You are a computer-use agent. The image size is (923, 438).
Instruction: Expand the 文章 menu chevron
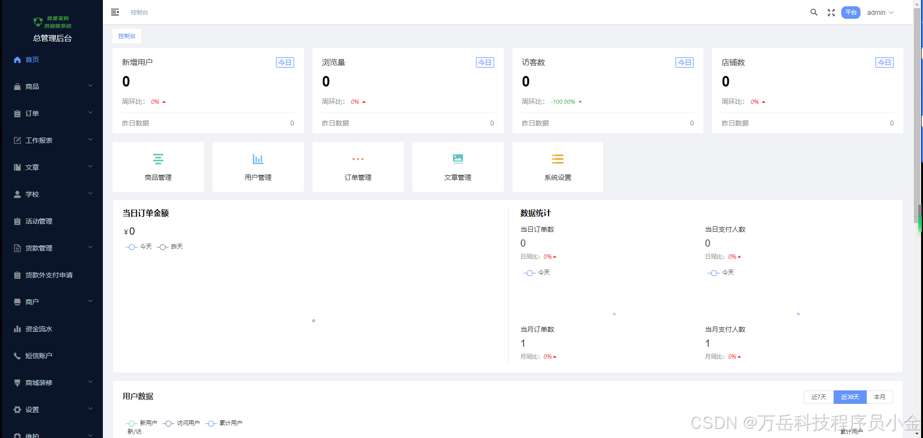[90, 167]
